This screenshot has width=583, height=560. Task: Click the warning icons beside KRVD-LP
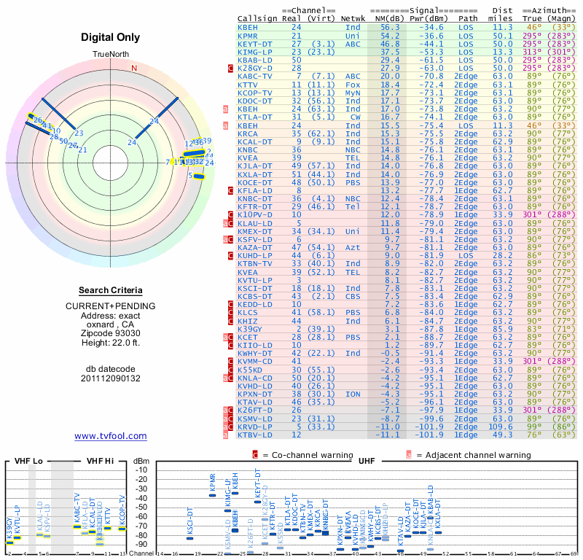pos(228,427)
